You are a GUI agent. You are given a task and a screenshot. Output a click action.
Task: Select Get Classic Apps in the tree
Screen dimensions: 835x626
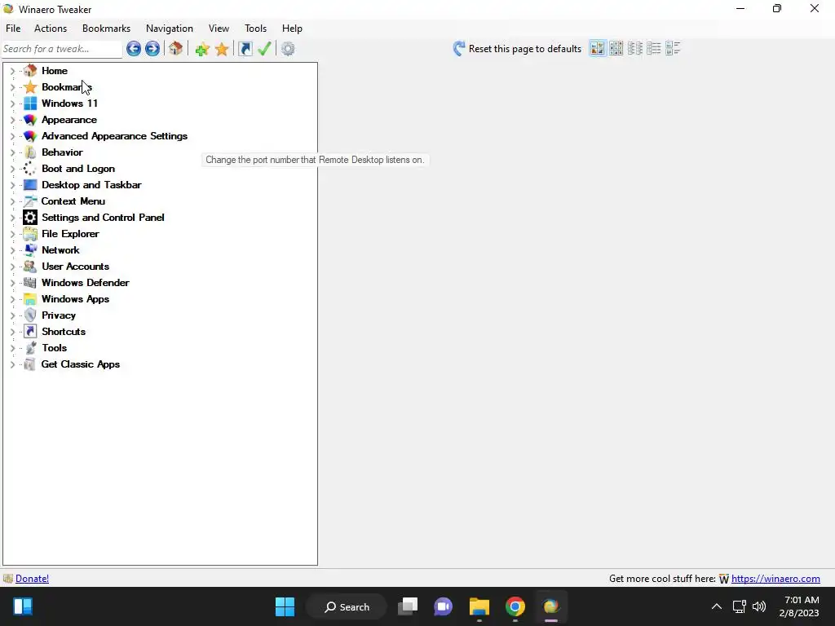click(x=81, y=364)
